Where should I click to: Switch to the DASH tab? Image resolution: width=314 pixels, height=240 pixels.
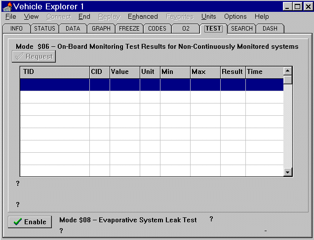(270, 29)
